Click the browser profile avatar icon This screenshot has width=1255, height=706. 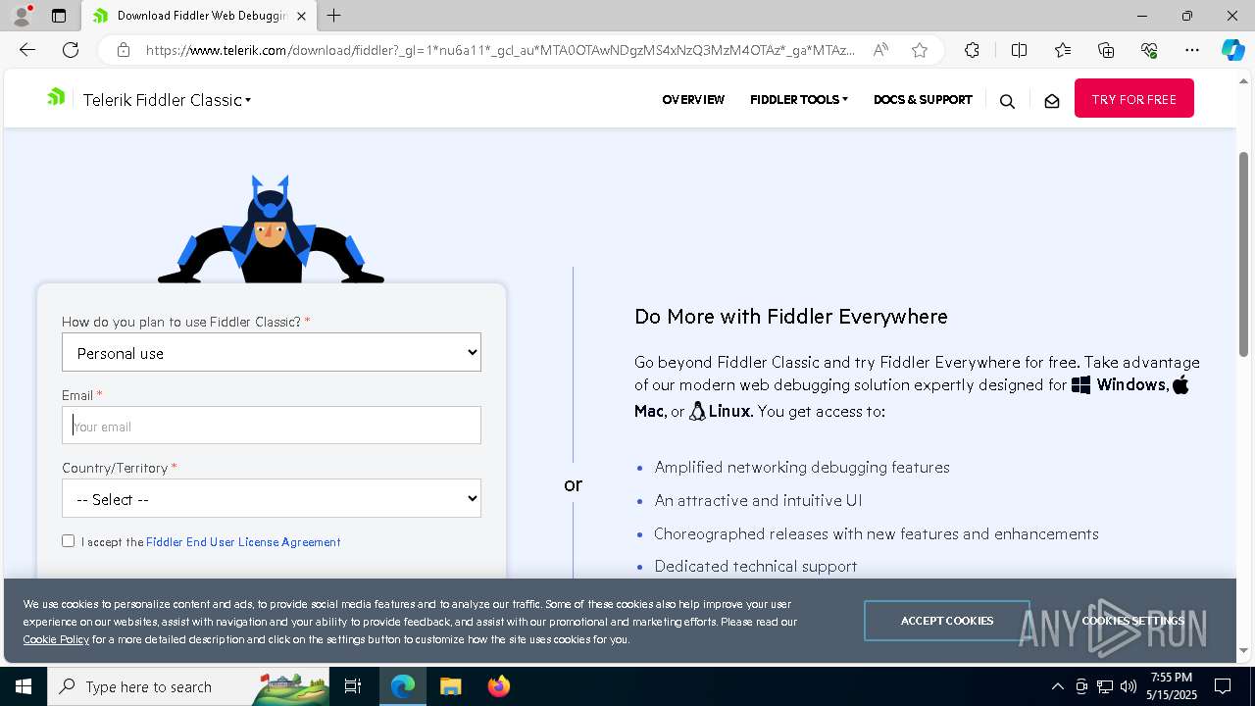(x=21, y=16)
